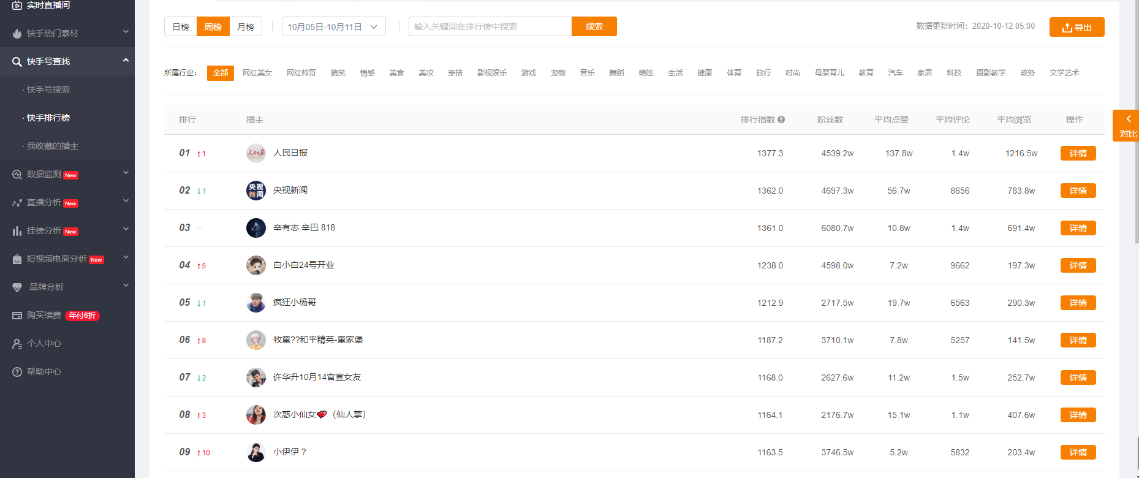Expand the 品牌分析 menu chevron
The width and height of the screenshot is (1139, 478).
click(126, 286)
